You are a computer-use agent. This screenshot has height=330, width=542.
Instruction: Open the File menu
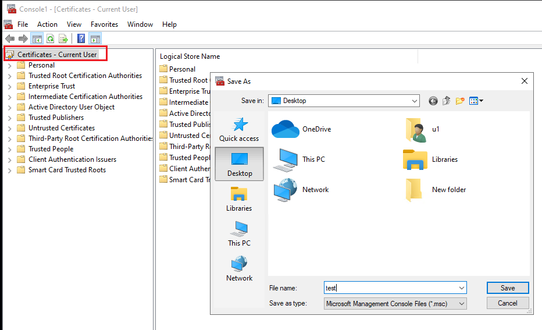[23, 24]
